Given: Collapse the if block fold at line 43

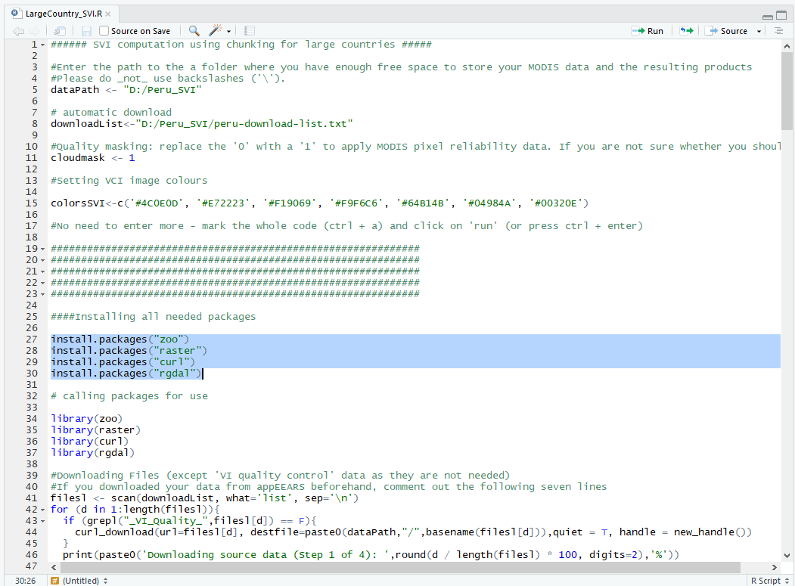Looking at the screenshot, I should (42, 521).
